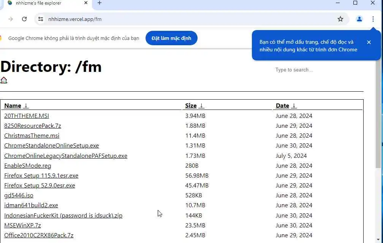The height and width of the screenshot is (243, 383).
Task: Bookmark this page with the star icon
Action: [x=340, y=19]
